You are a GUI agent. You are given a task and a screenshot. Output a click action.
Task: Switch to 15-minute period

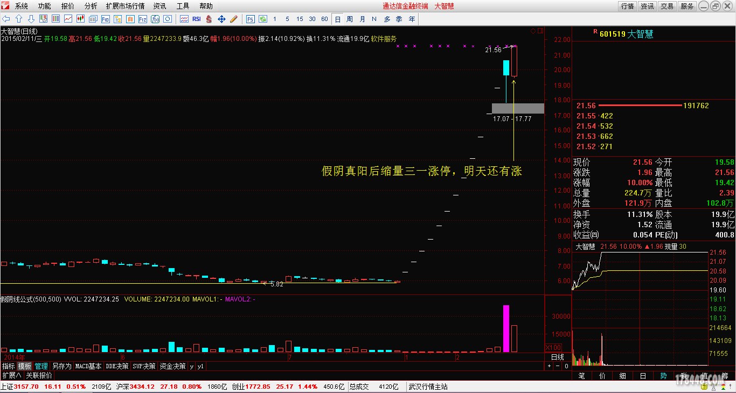point(300,19)
